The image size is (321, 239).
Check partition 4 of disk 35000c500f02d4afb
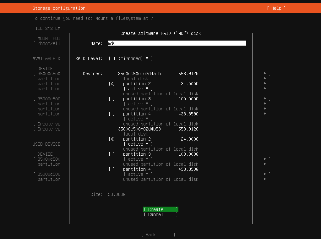pos(112,114)
